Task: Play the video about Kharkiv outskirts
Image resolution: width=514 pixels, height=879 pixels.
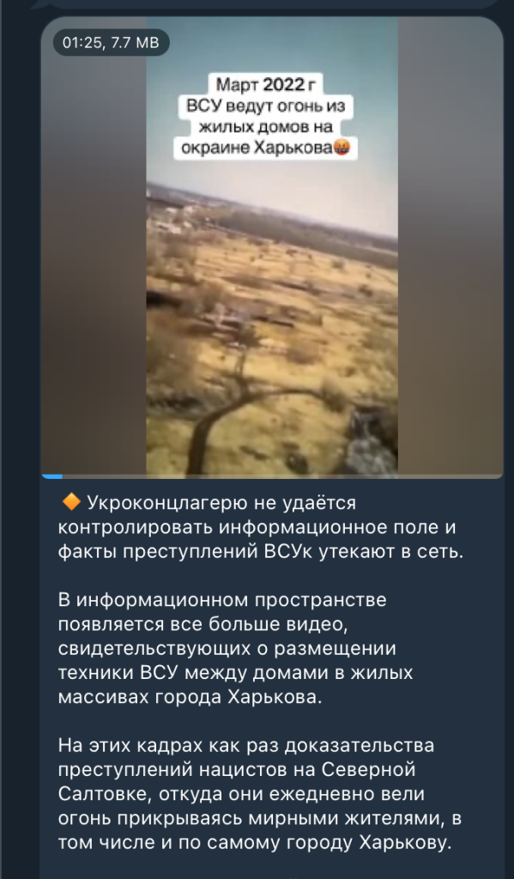Action: click(272, 246)
